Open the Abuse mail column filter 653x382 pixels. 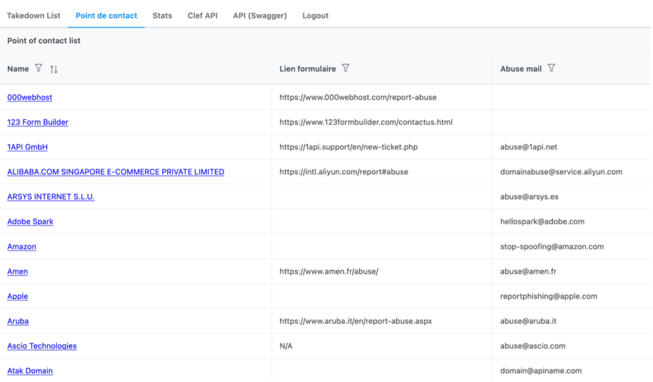point(552,68)
